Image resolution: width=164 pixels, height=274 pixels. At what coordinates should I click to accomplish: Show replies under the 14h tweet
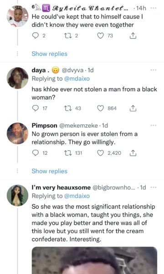pos(50,54)
